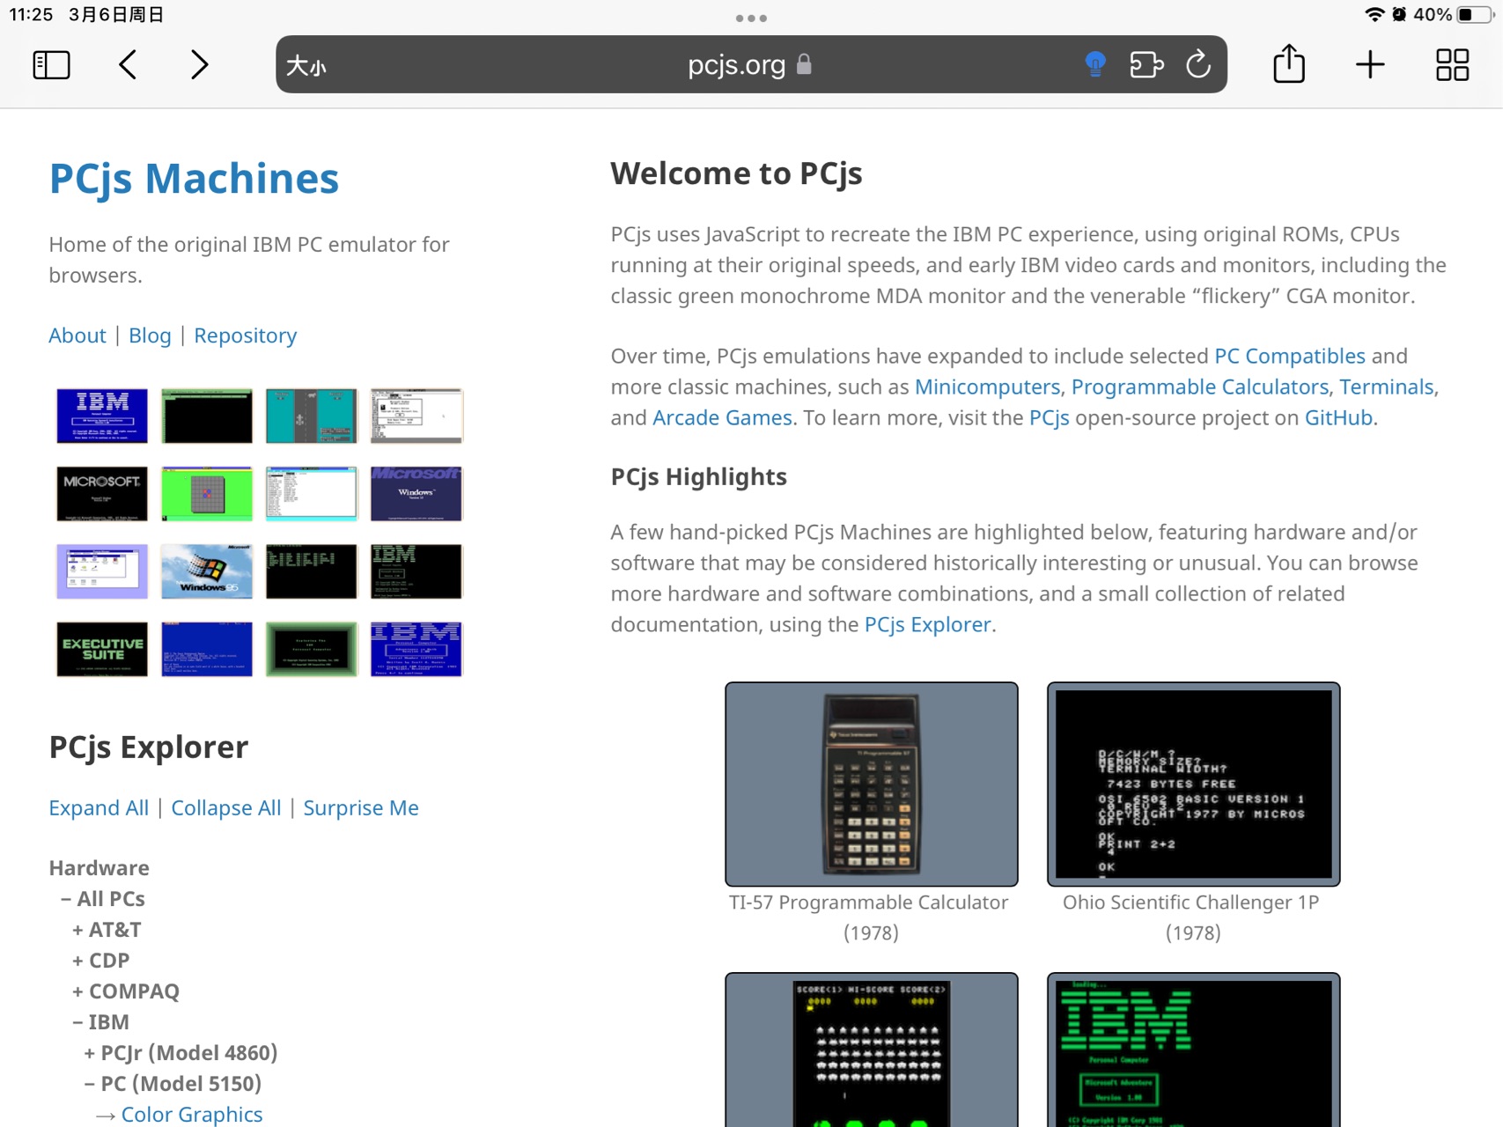
Task: Add a new tab with the plus icon
Action: tap(1370, 65)
